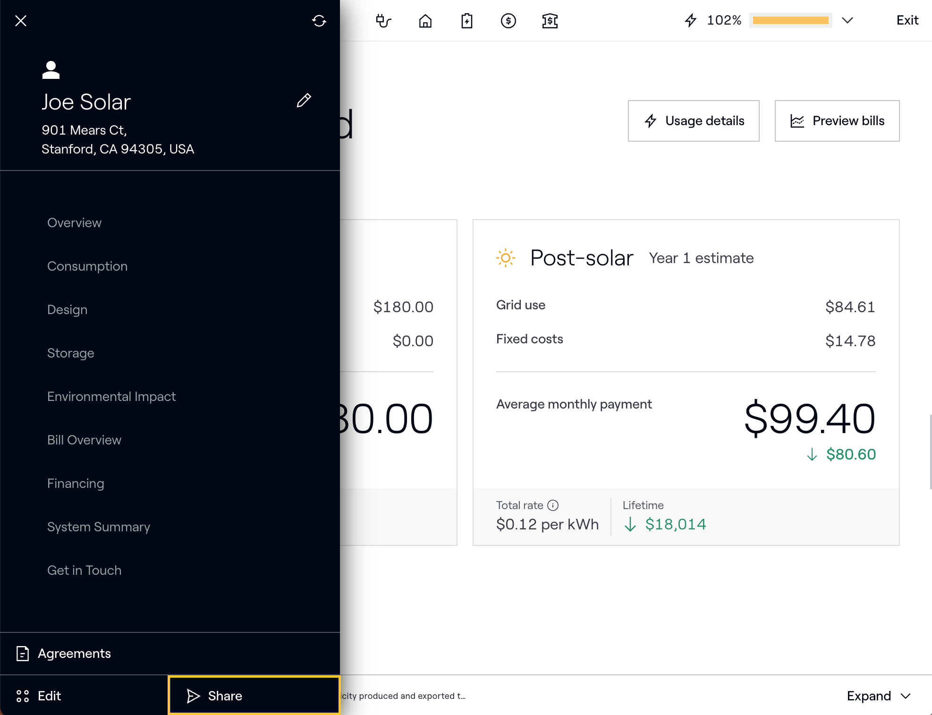Open the battery storage icon in toolbar

pos(466,21)
